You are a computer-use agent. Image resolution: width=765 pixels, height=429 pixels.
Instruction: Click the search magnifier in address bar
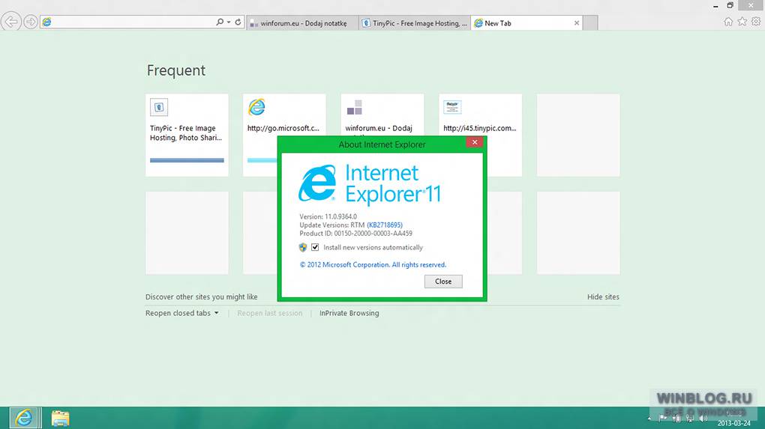220,22
